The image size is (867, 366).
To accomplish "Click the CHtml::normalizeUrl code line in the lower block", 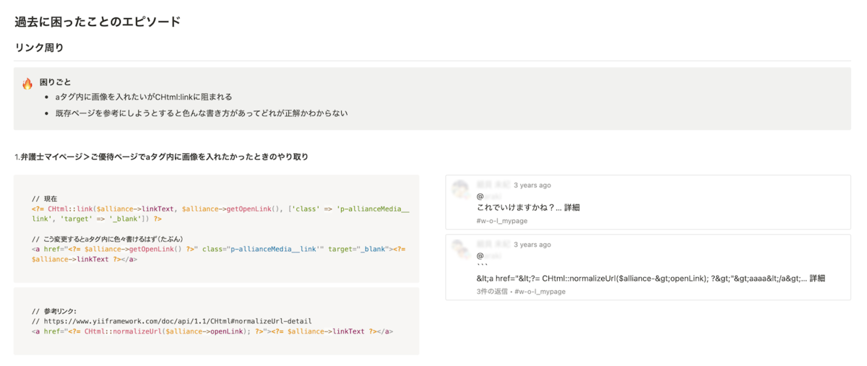I will pyautogui.click(x=212, y=331).
